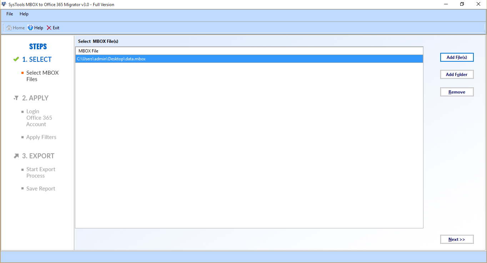This screenshot has width=487, height=263.
Task: Click the green checkmark beside 1. SELECT
Action: coord(16,59)
